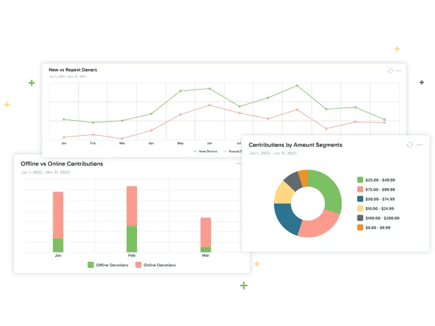Click the New vs Repeat Donors title
The image size is (435, 326).
pyautogui.click(x=73, y=70)
